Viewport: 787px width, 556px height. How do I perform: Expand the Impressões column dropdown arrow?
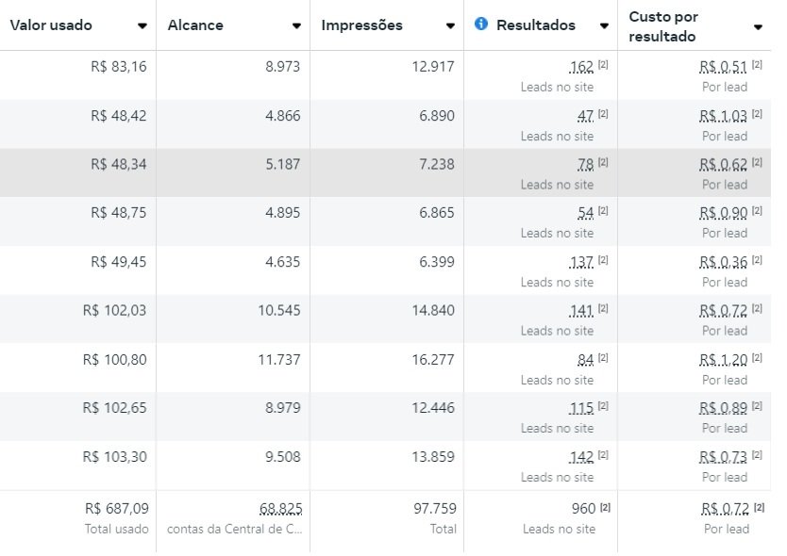451,26
